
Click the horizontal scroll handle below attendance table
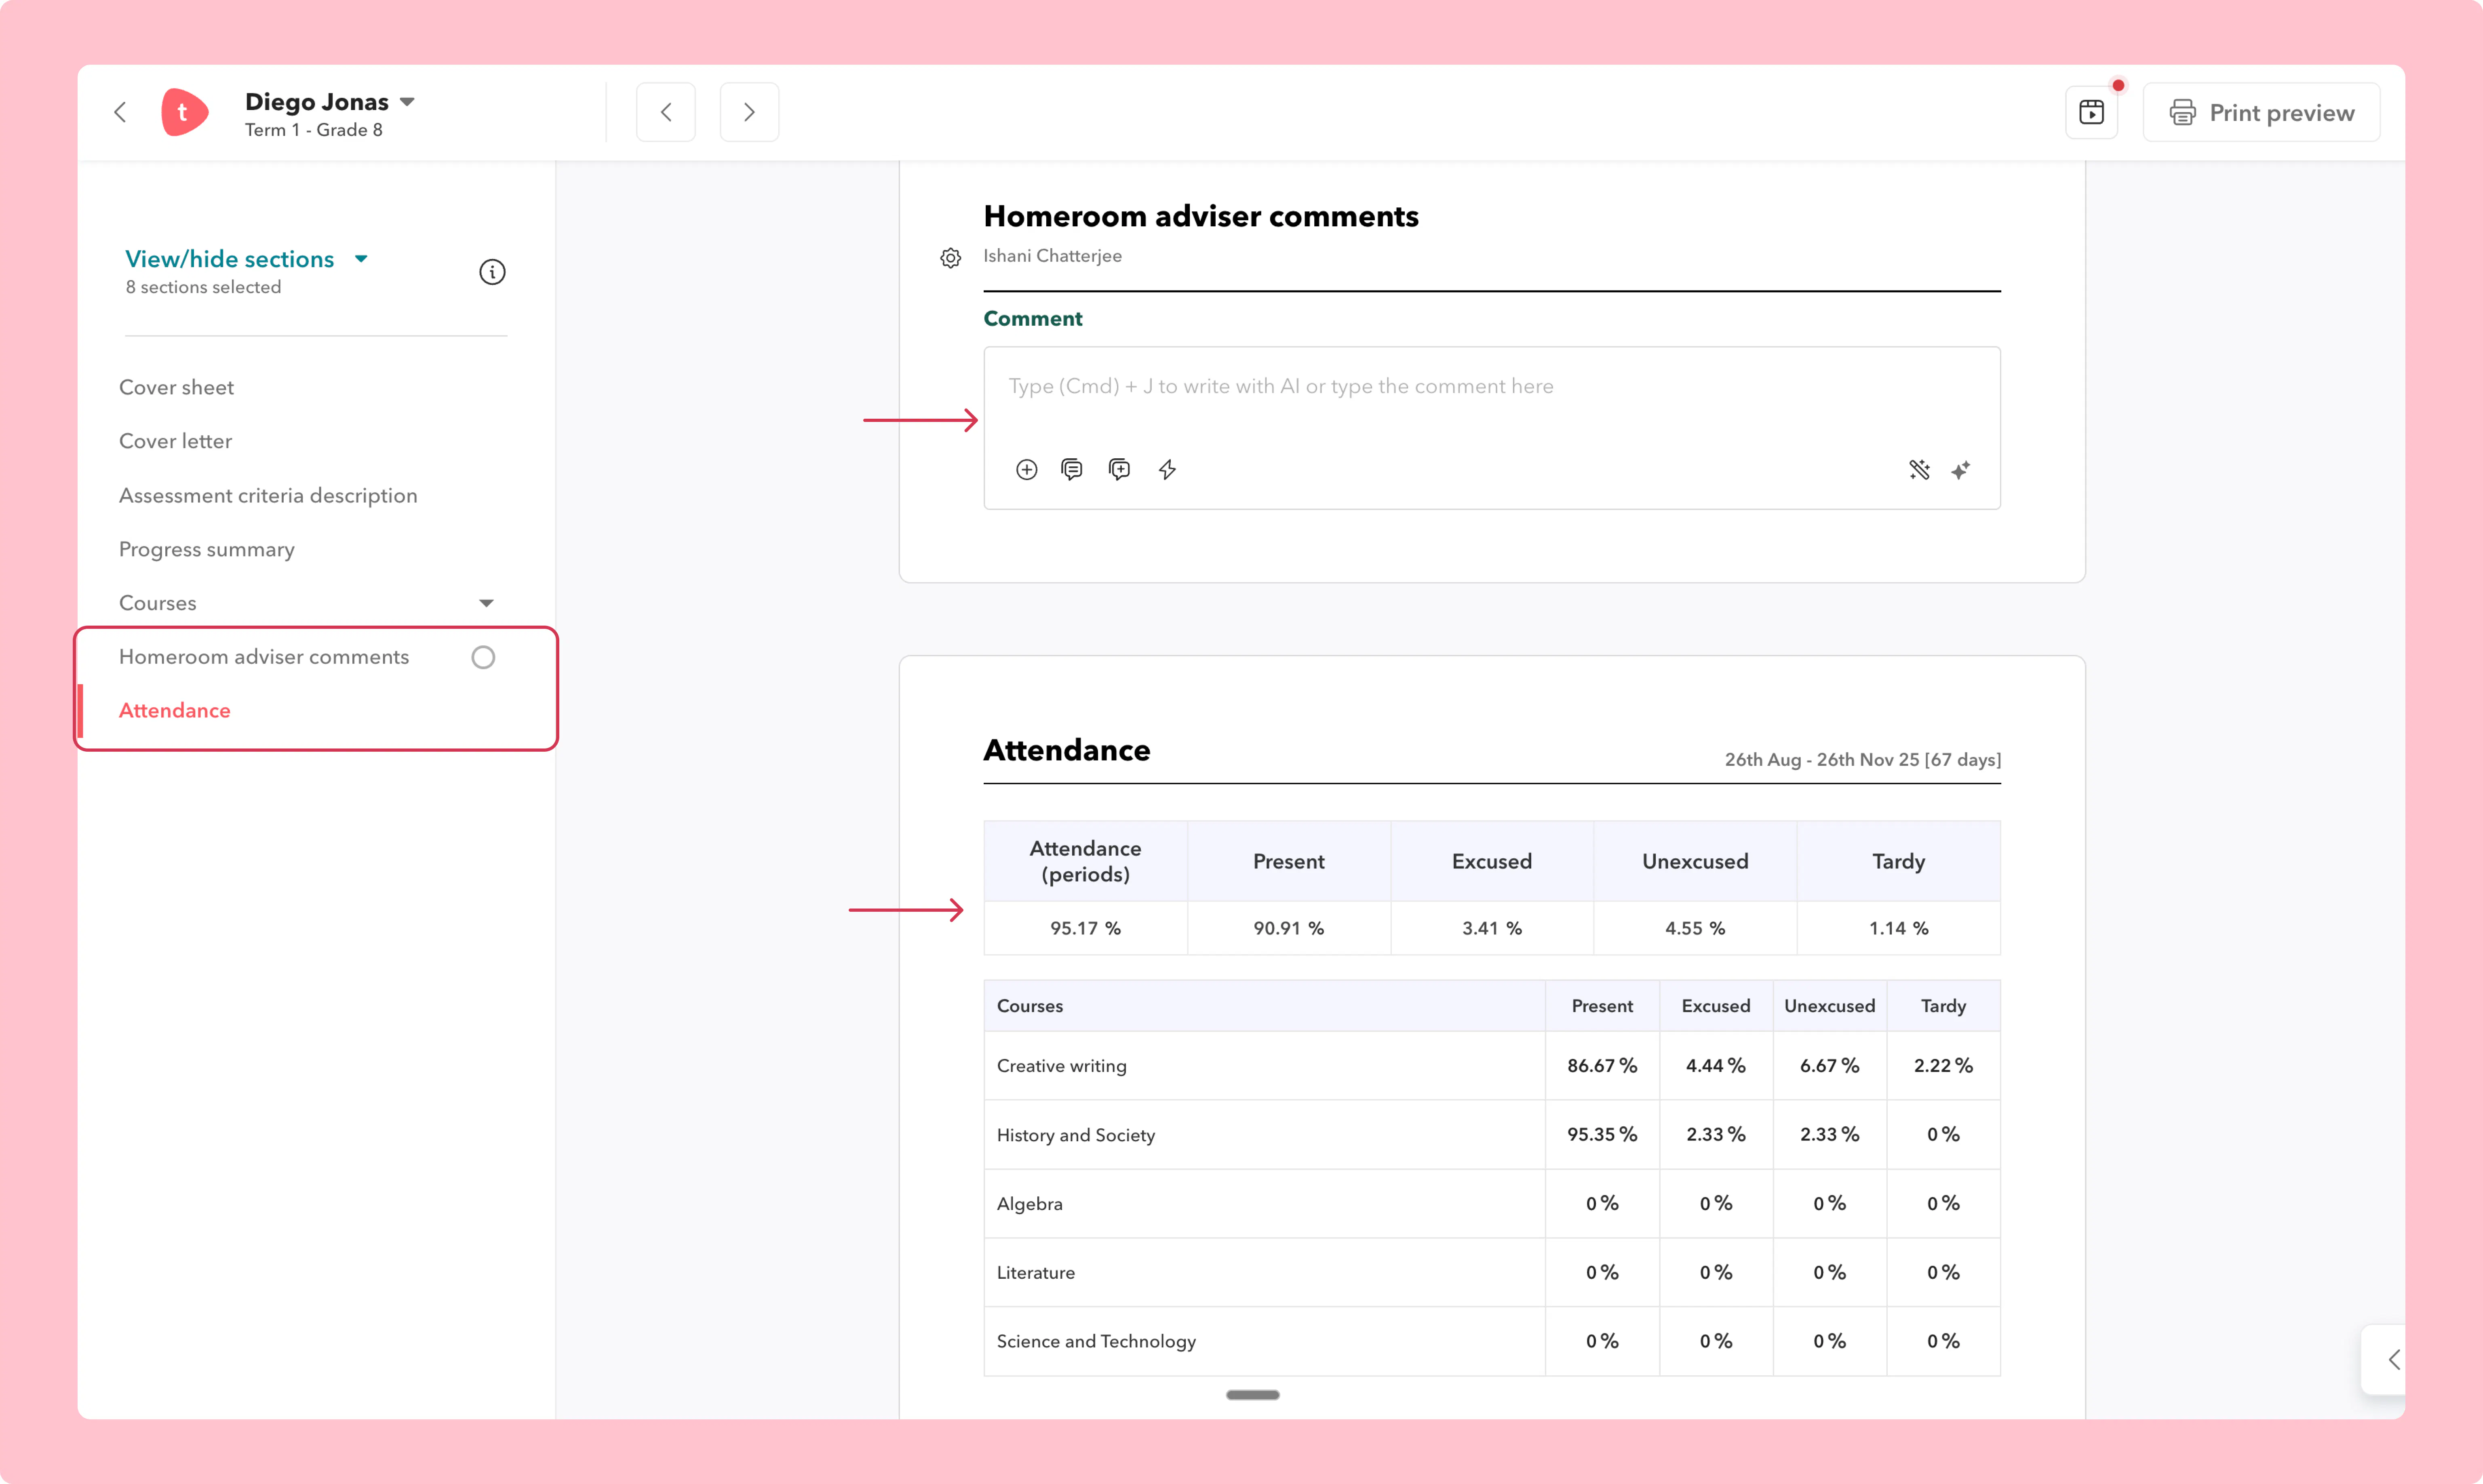[1252, 1395]
